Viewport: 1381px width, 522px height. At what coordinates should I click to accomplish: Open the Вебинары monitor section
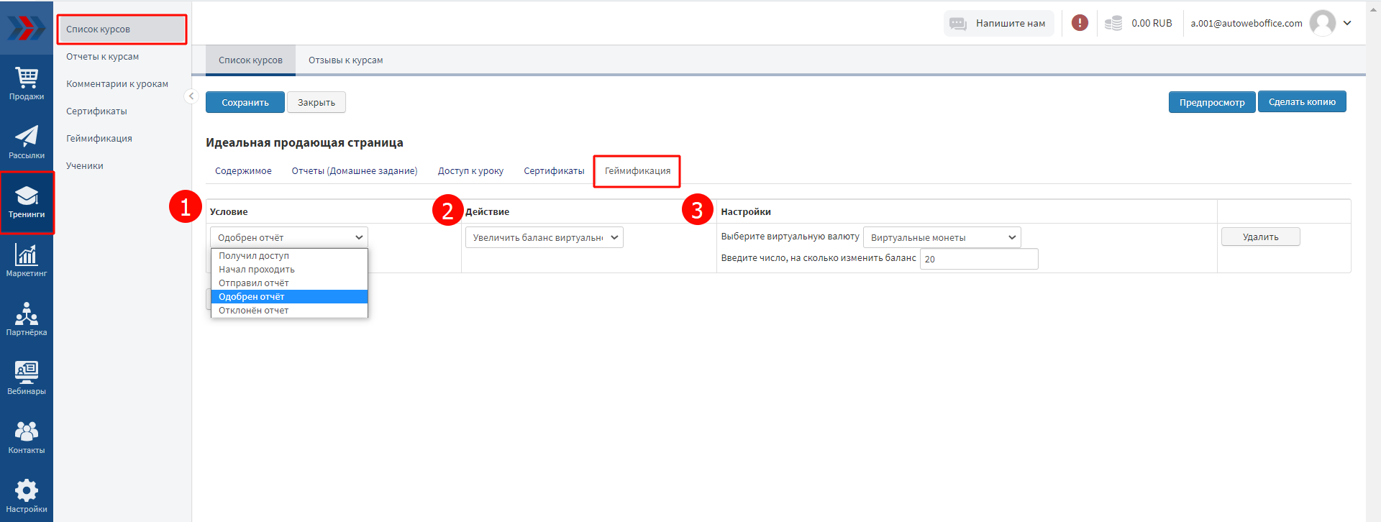(27, 377)
